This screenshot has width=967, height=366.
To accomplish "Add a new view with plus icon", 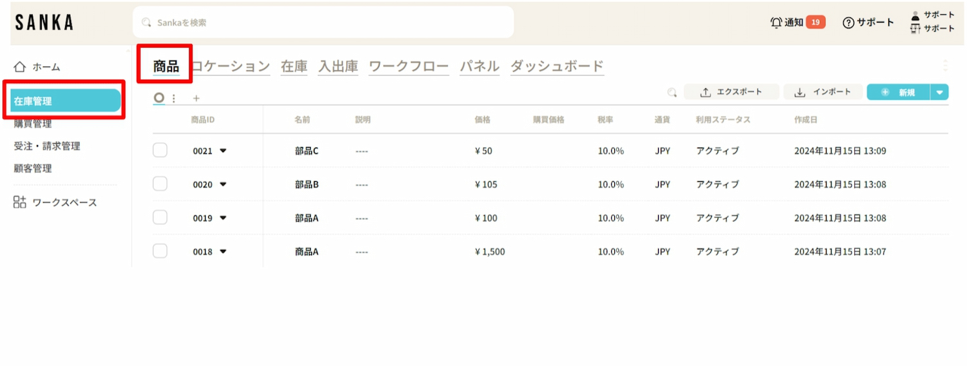I will pos(197,99).
